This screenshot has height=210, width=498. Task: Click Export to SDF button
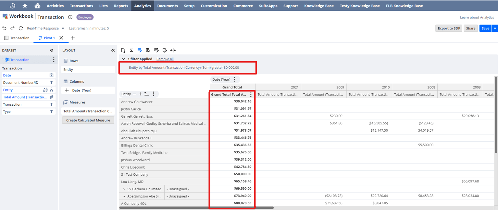point(449,28)
